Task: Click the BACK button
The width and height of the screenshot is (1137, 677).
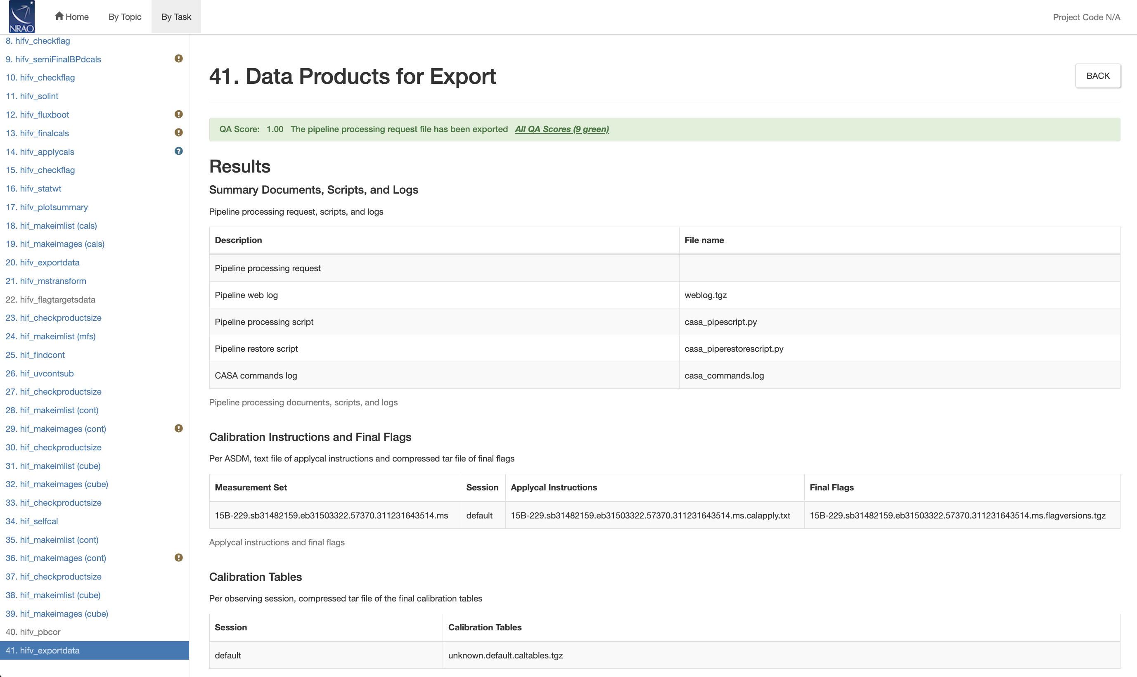Action: [x=1098, y=76]
